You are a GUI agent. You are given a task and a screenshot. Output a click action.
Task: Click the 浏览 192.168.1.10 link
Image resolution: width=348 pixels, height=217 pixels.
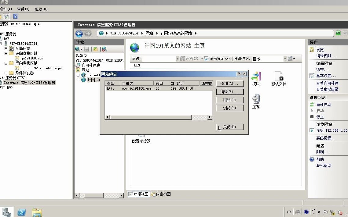pyautogui.click(x=332, y=131)
